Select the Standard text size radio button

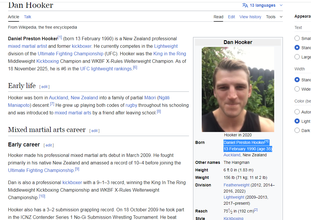tap(297, 47)
